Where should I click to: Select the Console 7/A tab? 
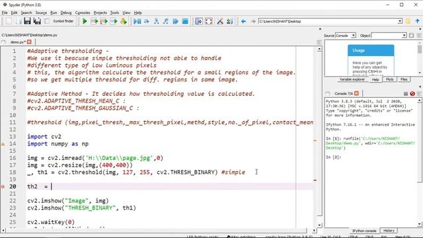point(344,93)
